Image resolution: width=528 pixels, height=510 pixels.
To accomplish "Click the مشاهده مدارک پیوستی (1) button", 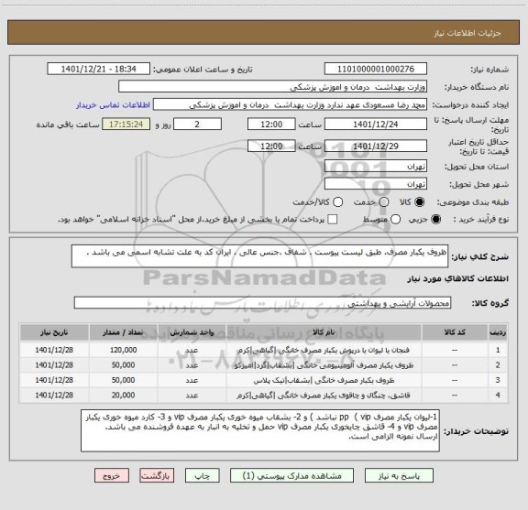I will tap(291, 476).
